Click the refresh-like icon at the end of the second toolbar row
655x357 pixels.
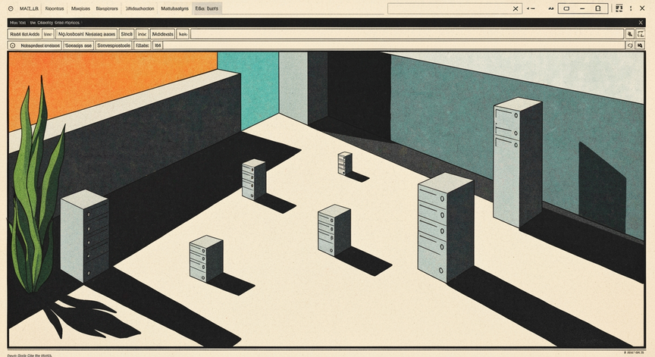630,45
